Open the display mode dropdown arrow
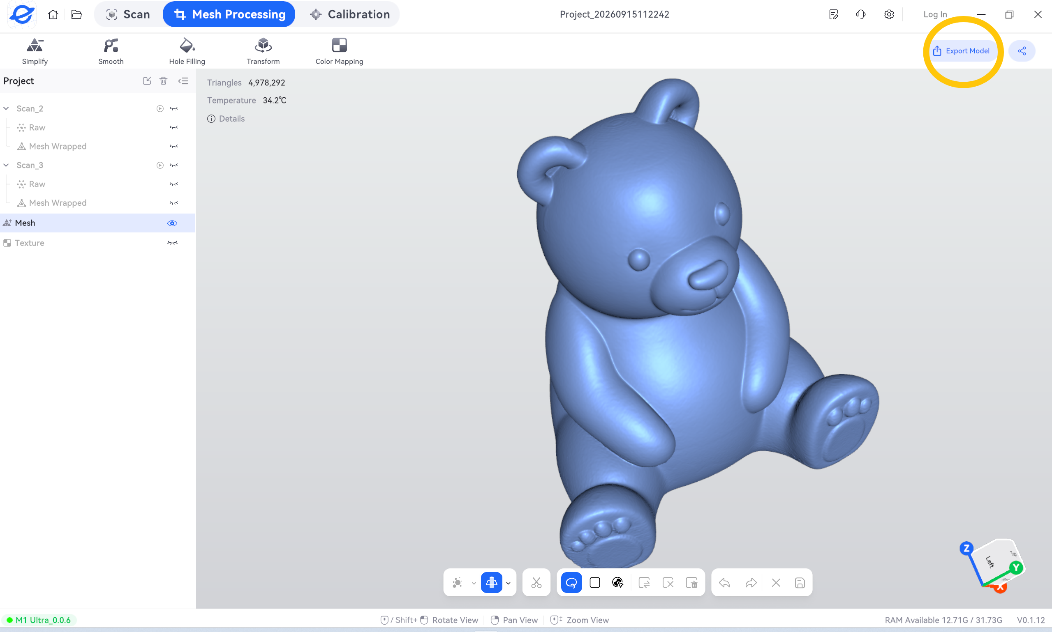 [x=474, y=583]
